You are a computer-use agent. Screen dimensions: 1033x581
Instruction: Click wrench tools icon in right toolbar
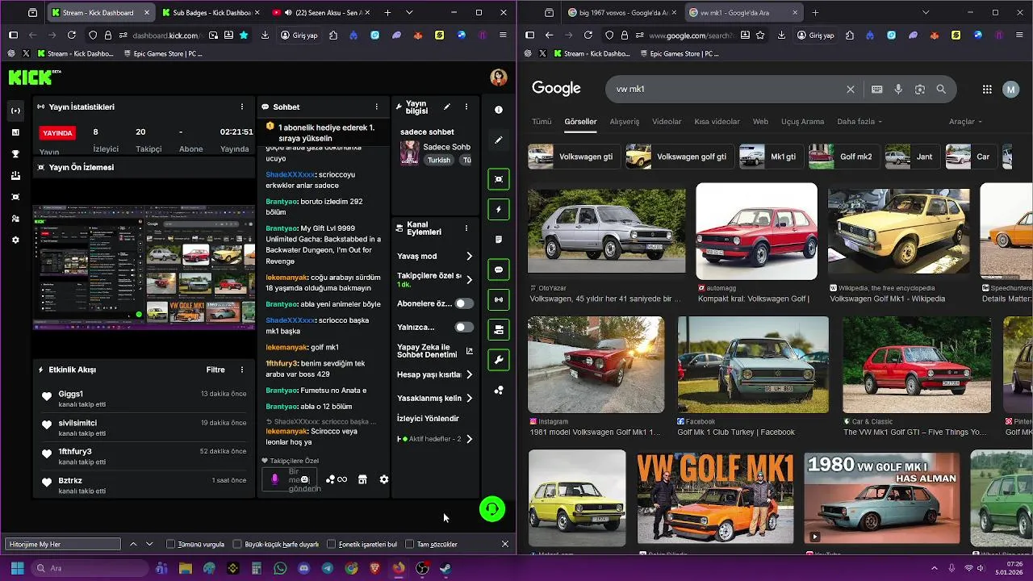click(499, 360)
